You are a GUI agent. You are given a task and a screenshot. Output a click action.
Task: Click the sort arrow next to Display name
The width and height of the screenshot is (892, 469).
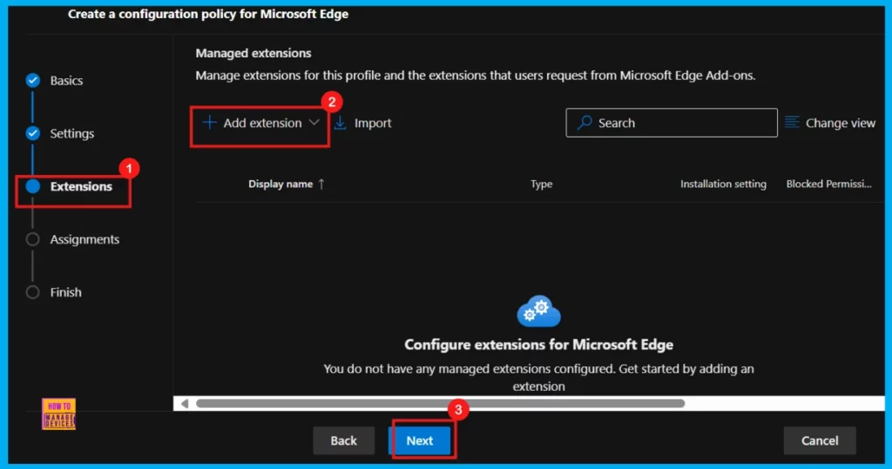321,184
